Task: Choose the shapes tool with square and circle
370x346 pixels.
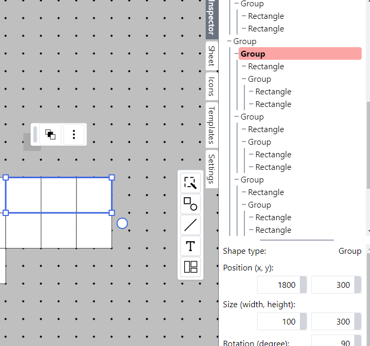Action: (x=190, y=204)
